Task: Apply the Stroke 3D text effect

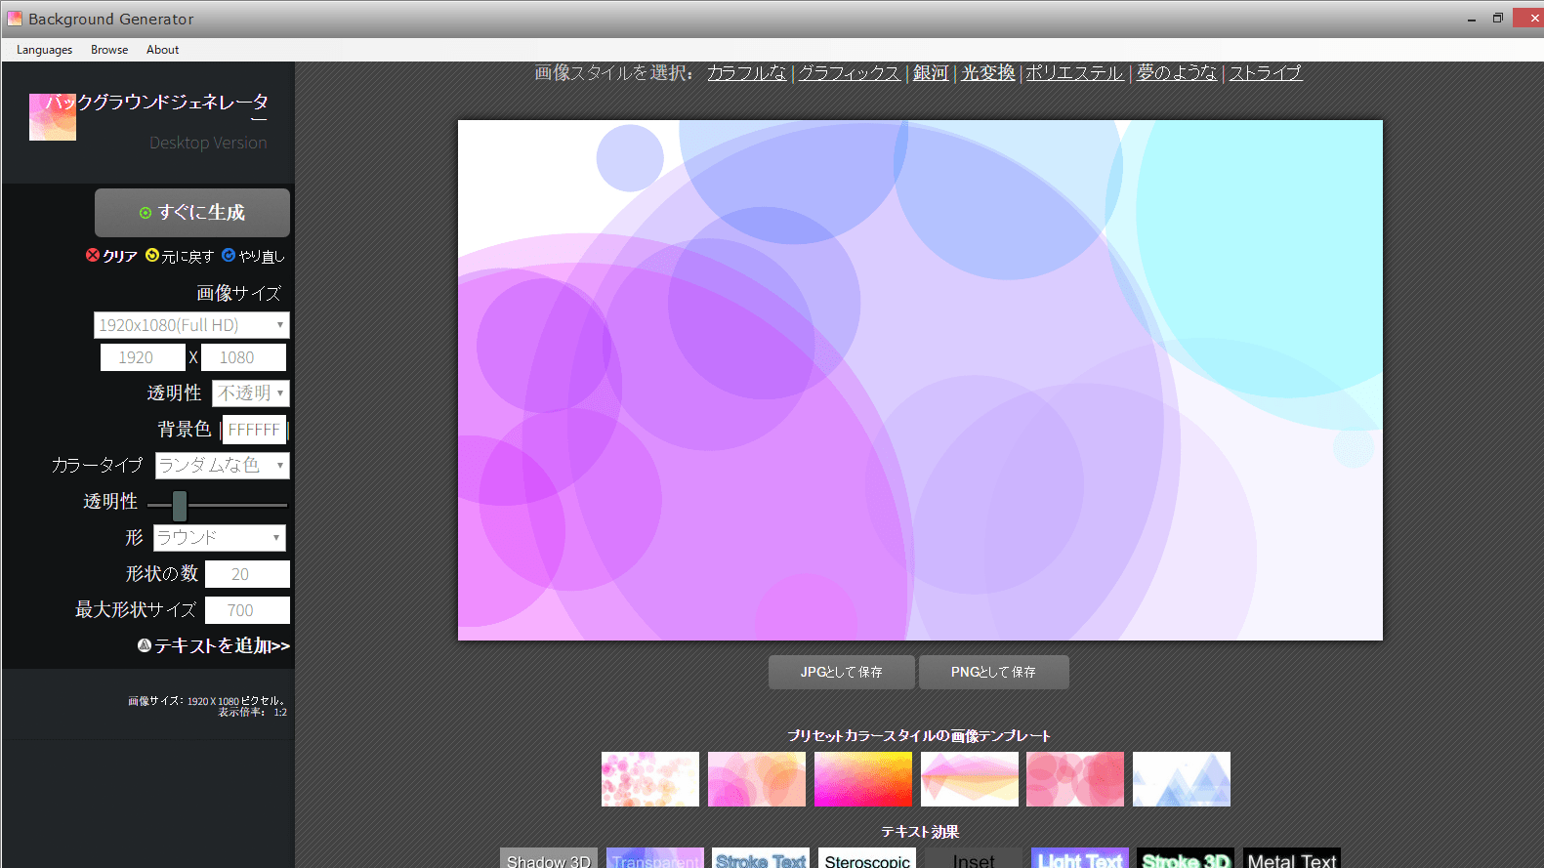Action: point(1186,858)
